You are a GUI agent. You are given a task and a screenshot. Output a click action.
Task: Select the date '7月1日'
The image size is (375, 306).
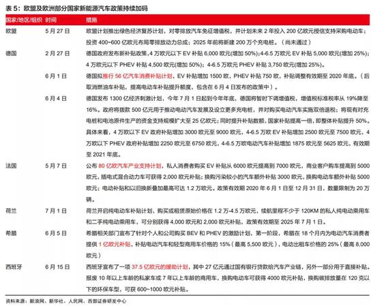click(56, 211)
